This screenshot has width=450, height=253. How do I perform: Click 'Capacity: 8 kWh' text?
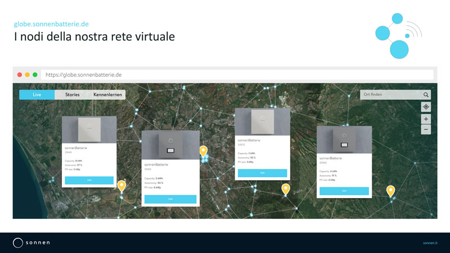point(74,161)
